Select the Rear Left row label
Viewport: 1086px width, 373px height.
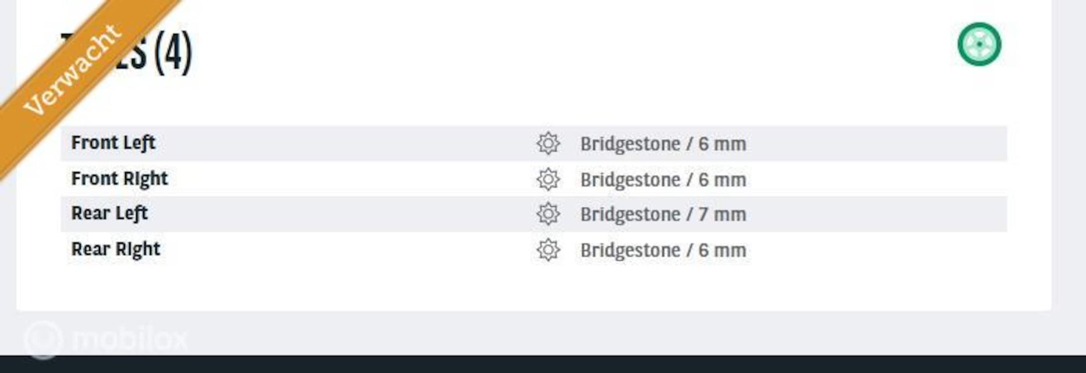[x=110, y=214]
